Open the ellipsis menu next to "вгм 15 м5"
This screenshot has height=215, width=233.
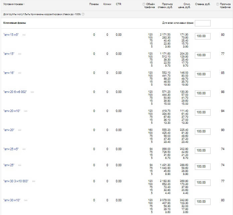point(24,35)
